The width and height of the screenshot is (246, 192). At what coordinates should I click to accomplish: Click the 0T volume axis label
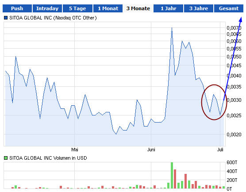click(229, 189)
